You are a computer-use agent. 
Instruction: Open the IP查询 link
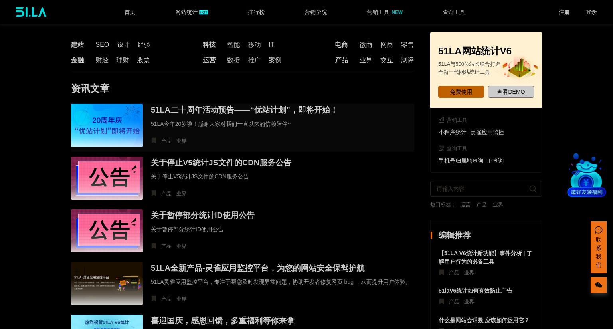[x=495, y=161]
